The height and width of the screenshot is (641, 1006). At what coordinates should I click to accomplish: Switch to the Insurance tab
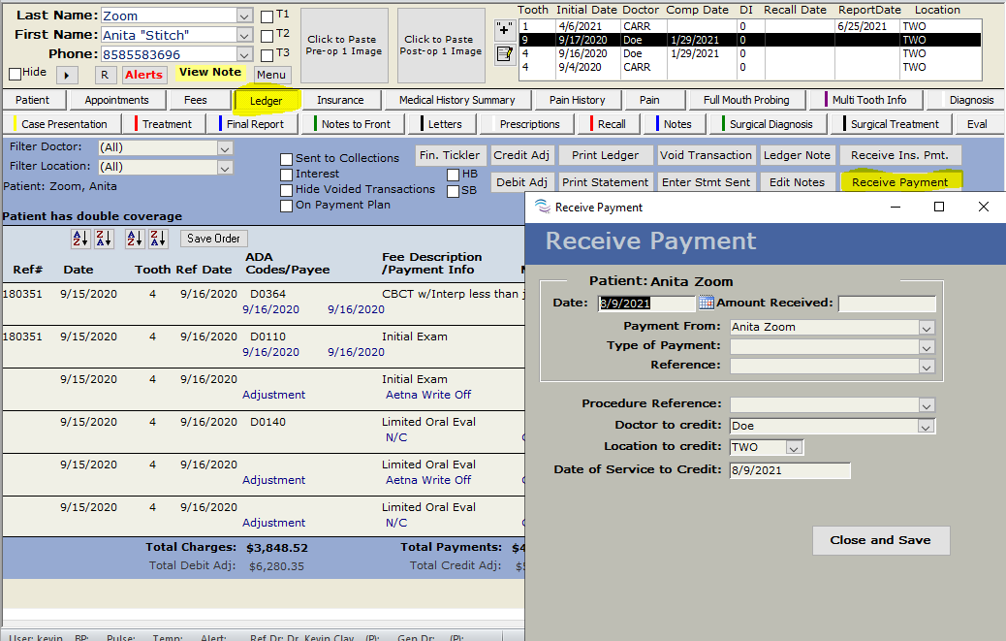click(340, 100)
